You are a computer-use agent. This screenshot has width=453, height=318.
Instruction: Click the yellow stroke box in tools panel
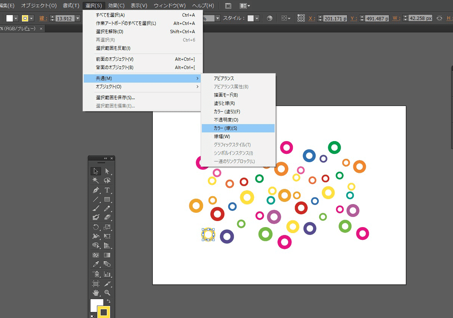103,312
